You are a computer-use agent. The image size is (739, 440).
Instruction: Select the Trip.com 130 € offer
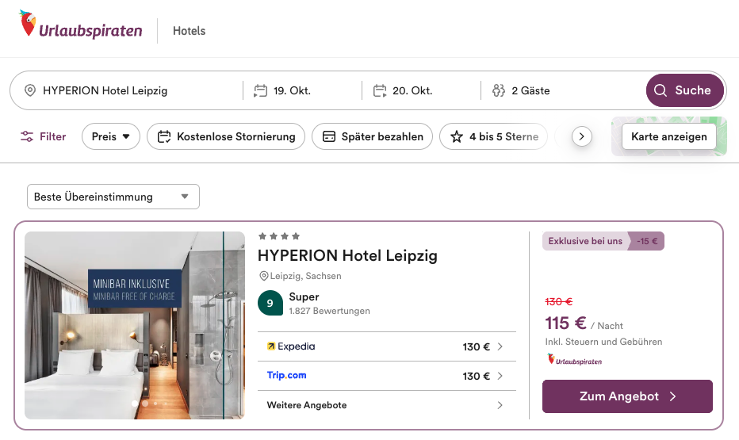[x=386, y=376]
